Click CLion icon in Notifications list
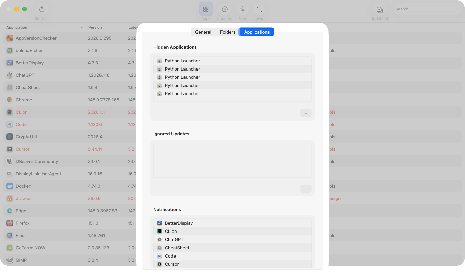Image resolution: width=465 pixels, height=275 pixels. point(159,231)
